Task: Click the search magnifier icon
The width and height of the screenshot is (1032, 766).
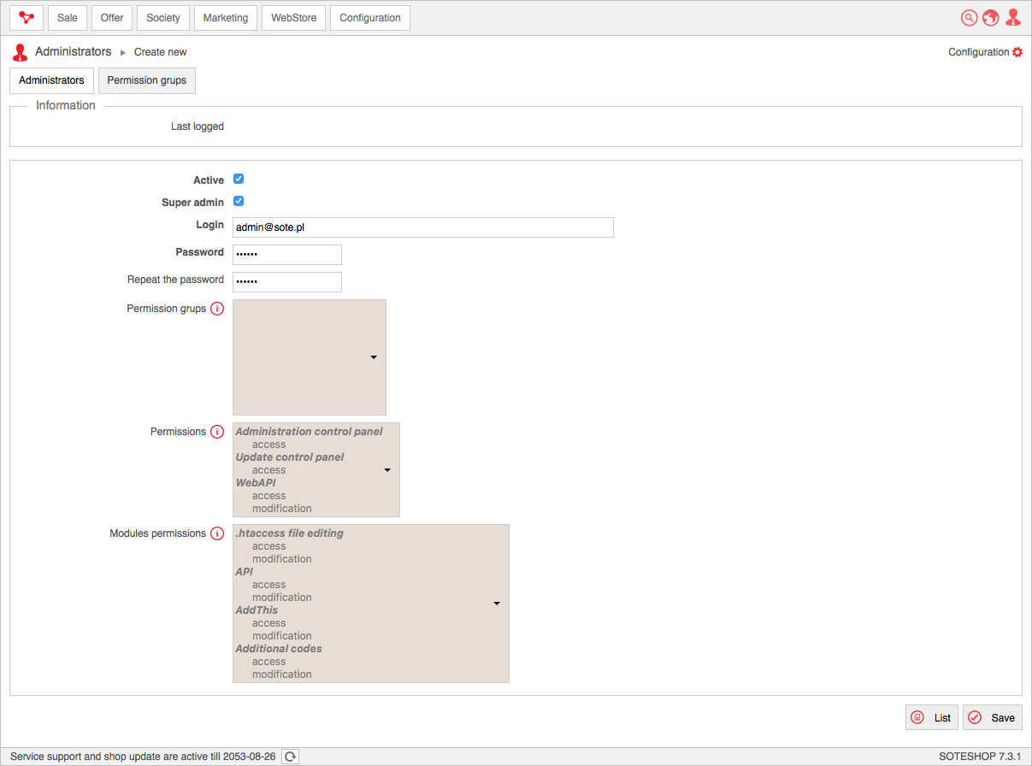Action: [969, 18]
